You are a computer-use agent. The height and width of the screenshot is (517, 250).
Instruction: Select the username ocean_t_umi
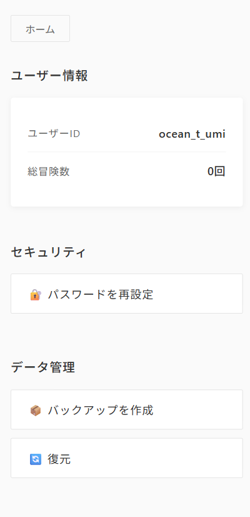pyautogui.click(x=192, y=134)
